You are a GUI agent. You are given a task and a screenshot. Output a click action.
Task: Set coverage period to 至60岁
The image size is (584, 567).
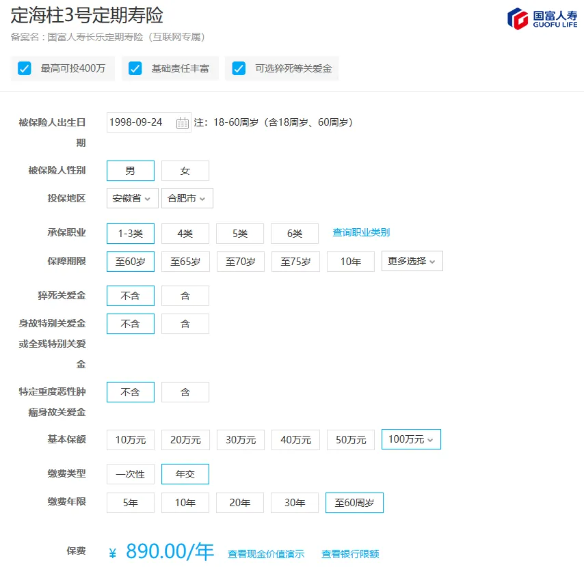pos(131,262)
